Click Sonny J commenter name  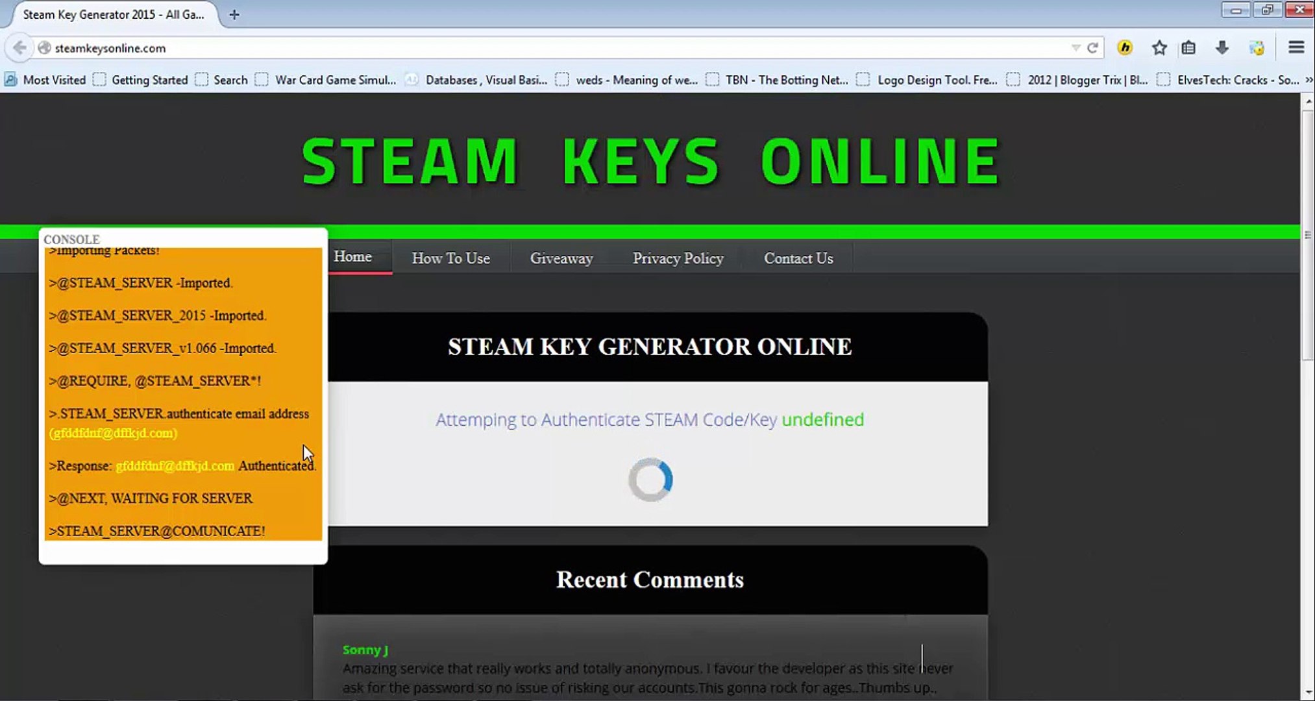(365, 650)
